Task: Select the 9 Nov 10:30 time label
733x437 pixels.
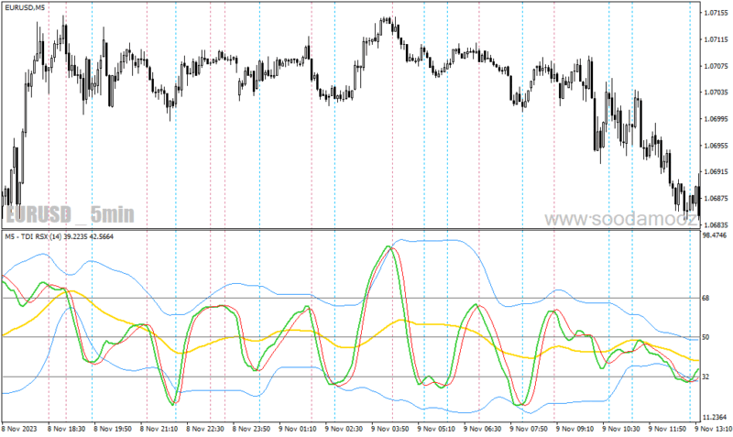Action: click(621, 428)
